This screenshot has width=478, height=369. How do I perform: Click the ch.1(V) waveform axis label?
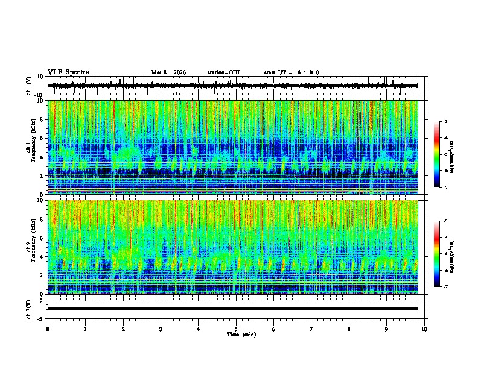click(x=29, y=86)
